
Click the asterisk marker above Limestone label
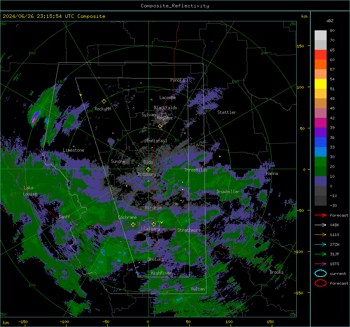click(x=73, y=147)
